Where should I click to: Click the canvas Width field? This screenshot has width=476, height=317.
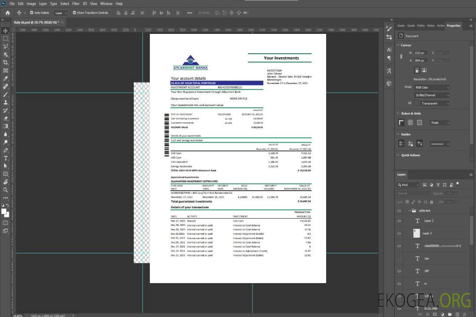tap(420, 53)
